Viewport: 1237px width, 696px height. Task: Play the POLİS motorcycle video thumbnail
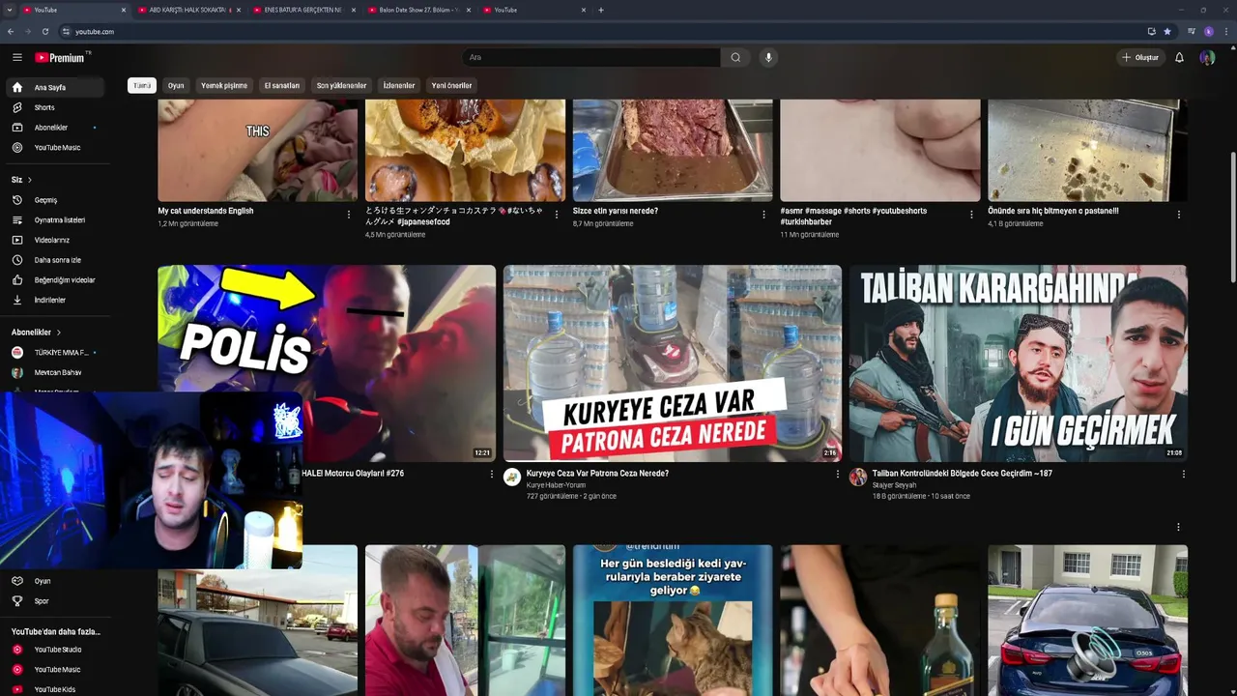click(327, 363)
